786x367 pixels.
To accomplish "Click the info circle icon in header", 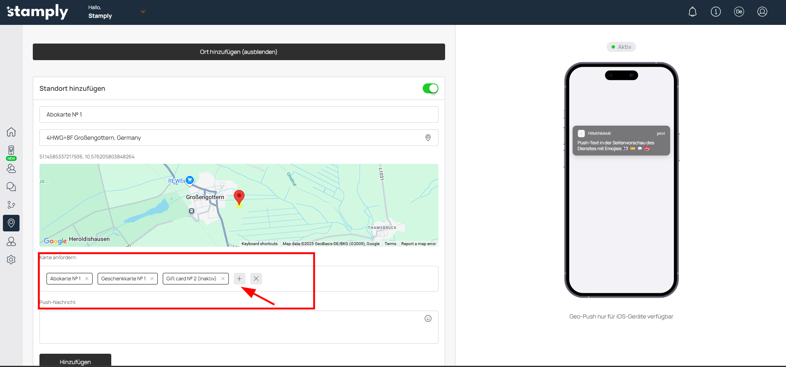I will [715, 12].
